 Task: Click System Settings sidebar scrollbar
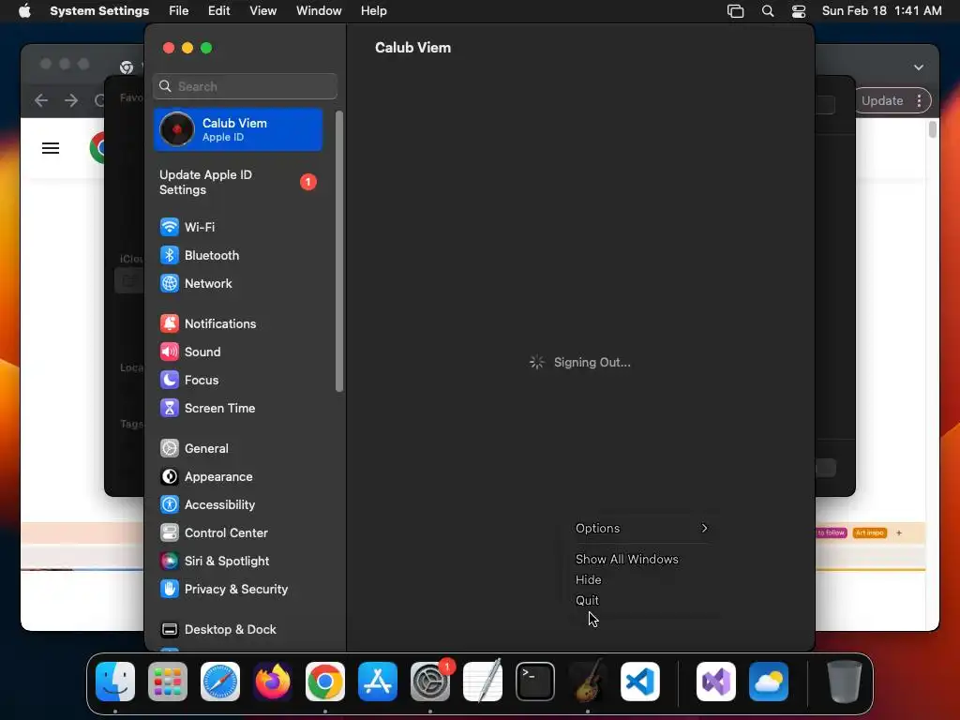[339, 251]
